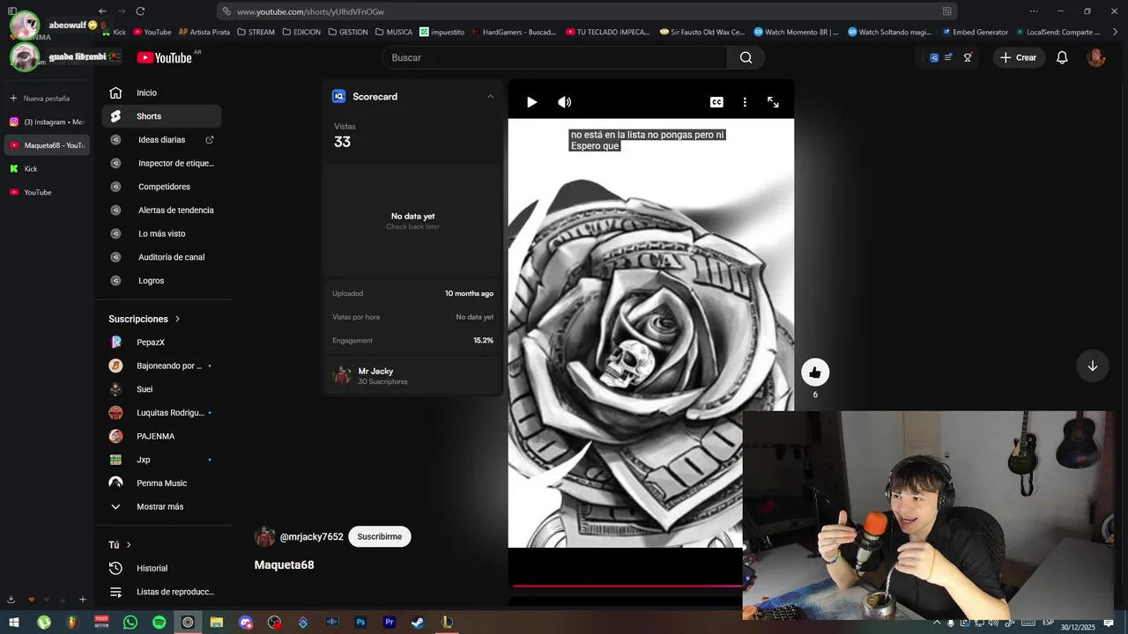Open Mr Jacky channel card
The image size is (1128, 634).
tap(412, 376)
